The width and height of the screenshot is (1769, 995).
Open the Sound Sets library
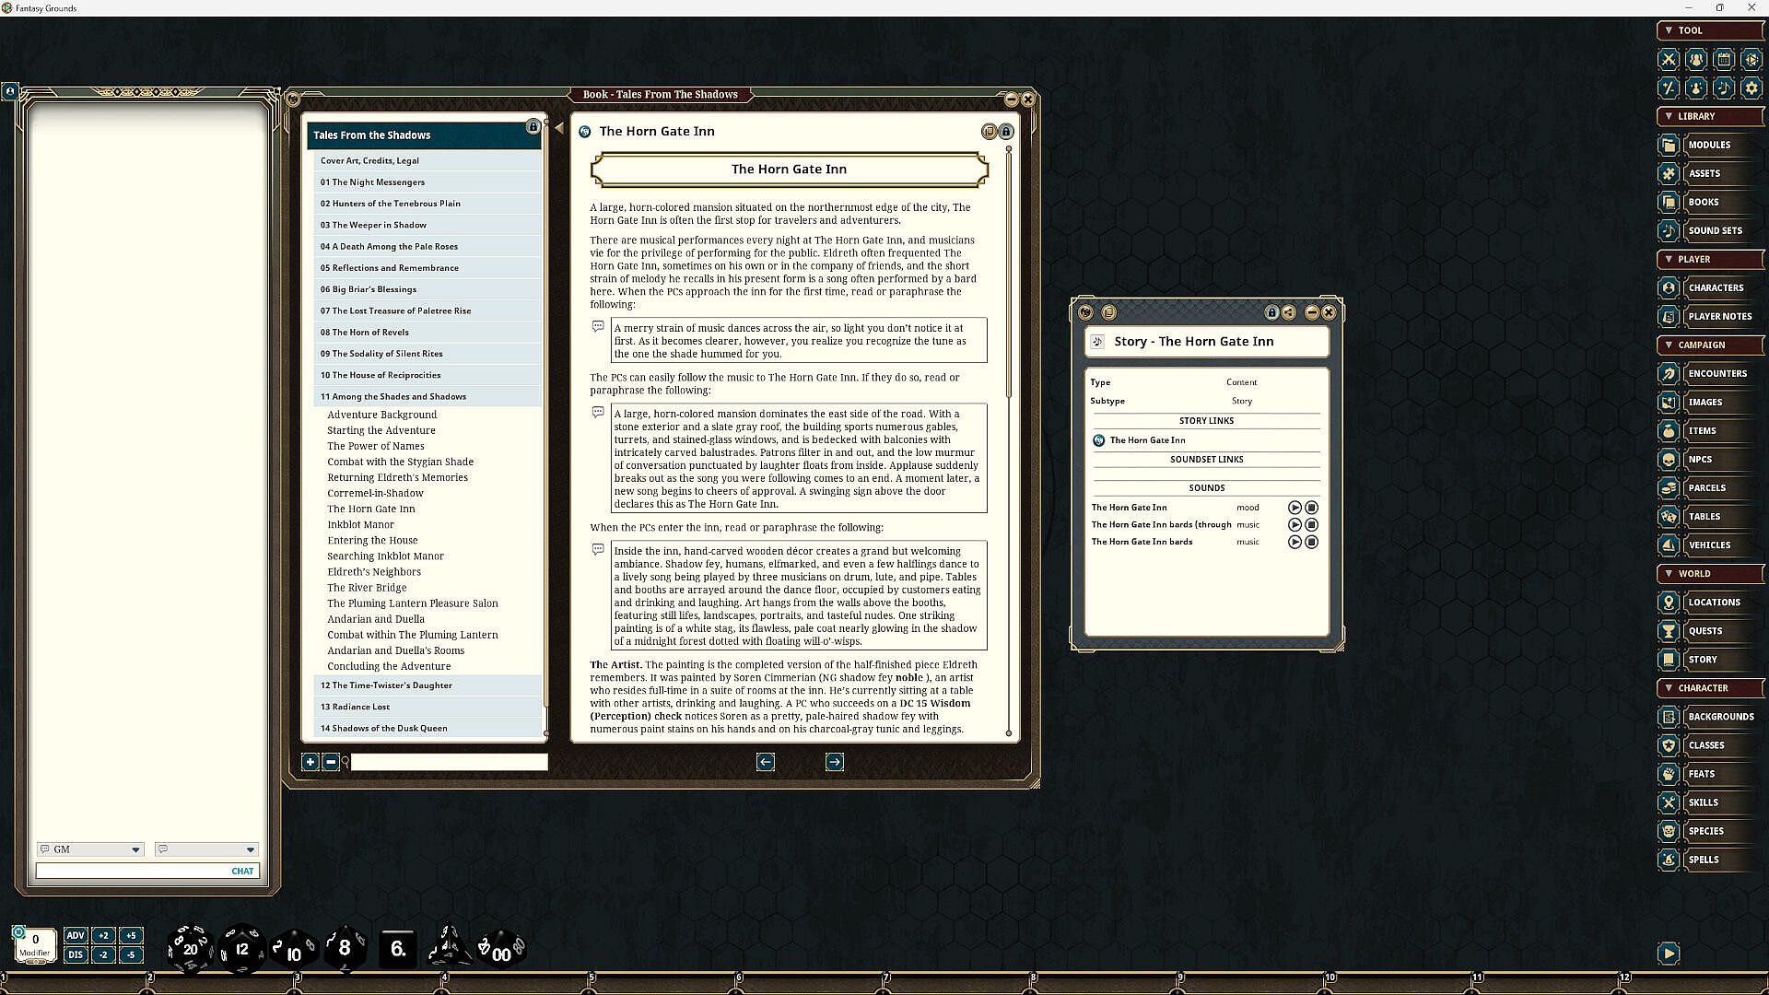pos(1714,230)
